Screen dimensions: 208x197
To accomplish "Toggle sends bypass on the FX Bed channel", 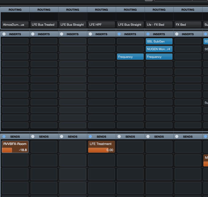I will tap(177, 136).
